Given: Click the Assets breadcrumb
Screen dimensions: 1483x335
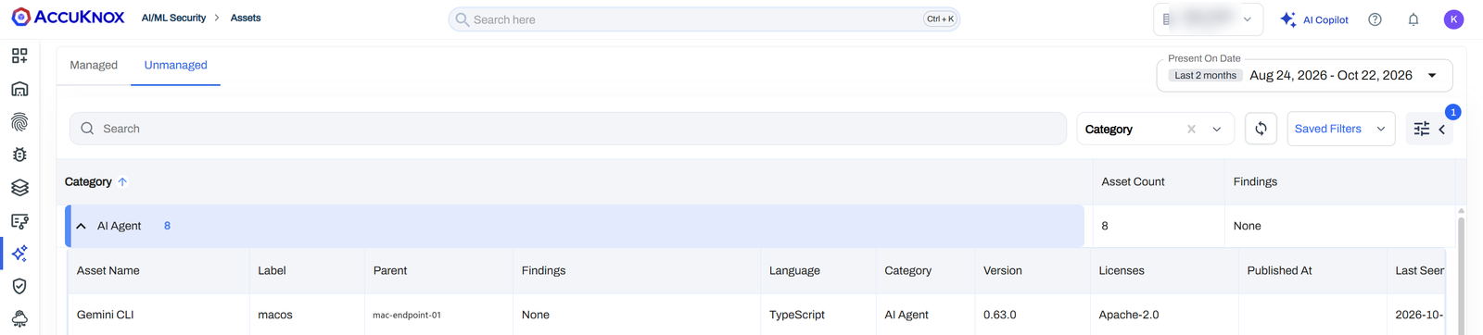Looking at the screenshot, I should (246, 18).
